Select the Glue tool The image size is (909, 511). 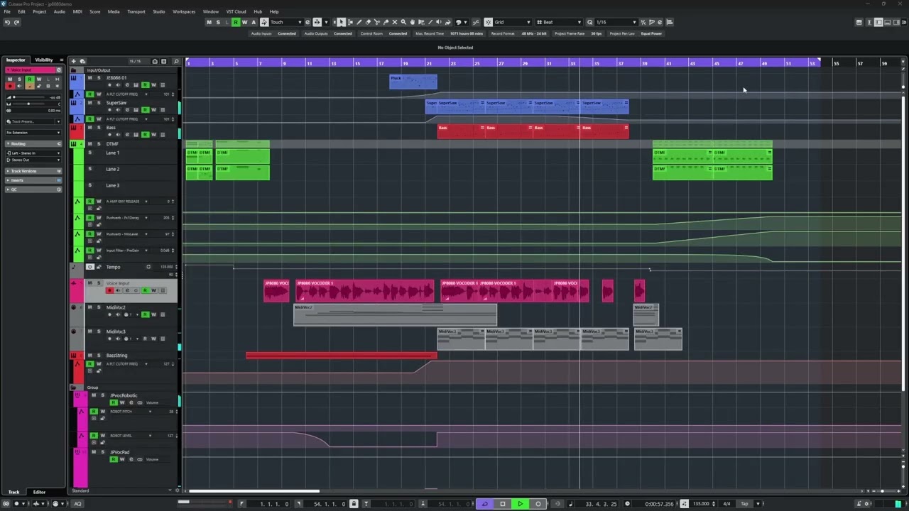click(x=386, y=22)
